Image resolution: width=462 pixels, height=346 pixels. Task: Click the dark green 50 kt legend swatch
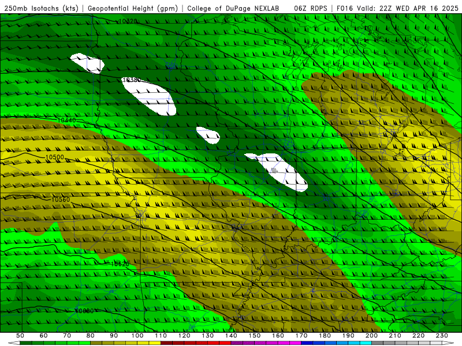[x=25, y=343]
